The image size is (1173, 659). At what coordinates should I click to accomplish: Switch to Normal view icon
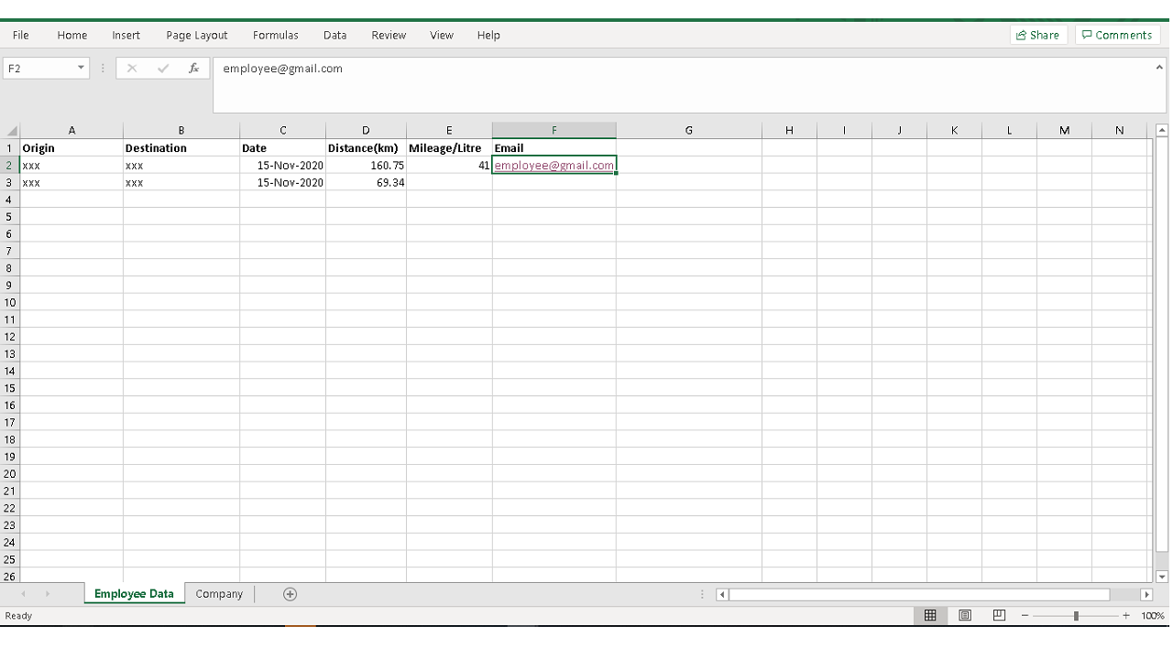click(930, 616)
